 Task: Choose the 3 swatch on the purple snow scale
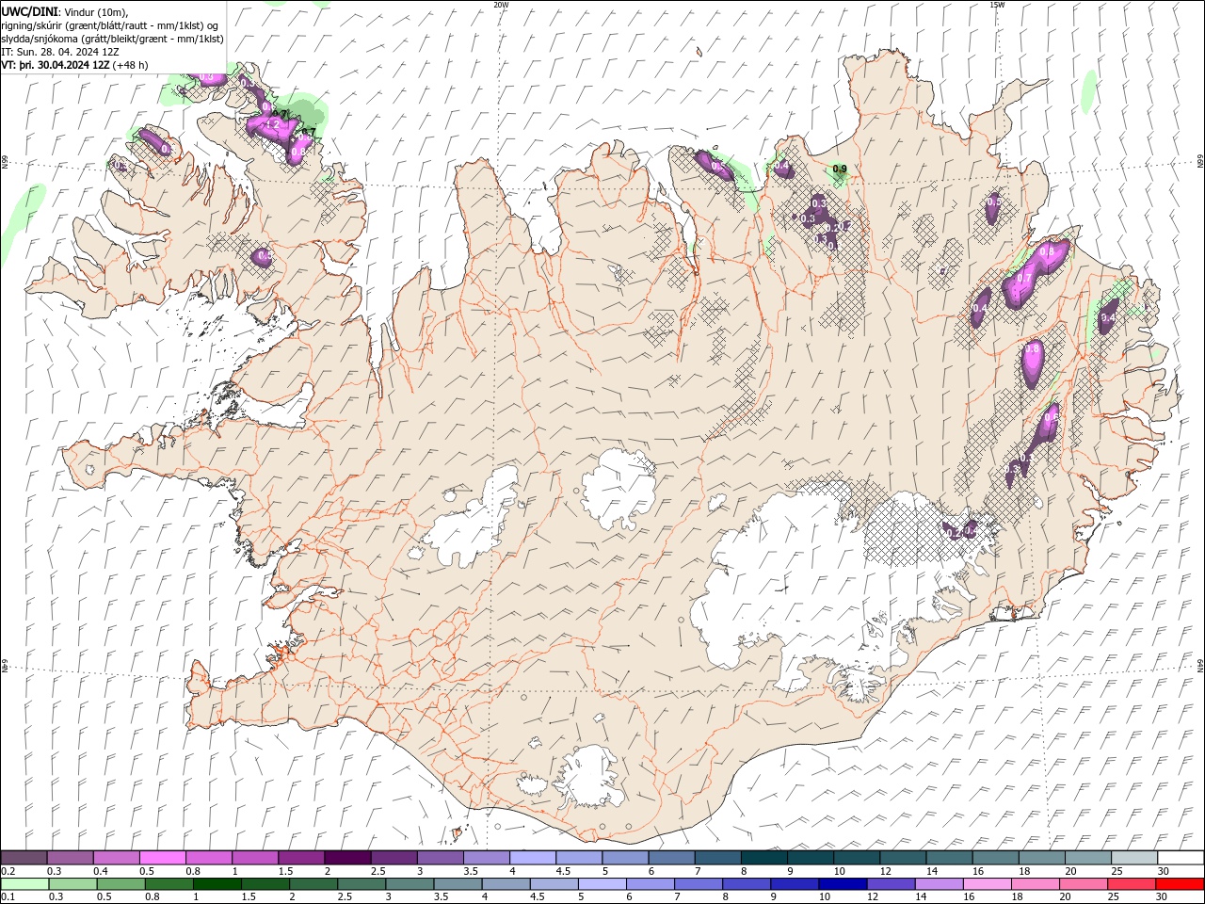(x=440, y=858)
